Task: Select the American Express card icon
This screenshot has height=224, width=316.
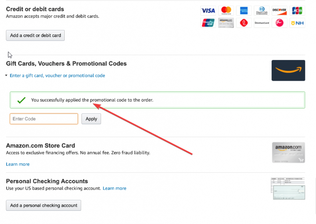Action: [244, 11]
